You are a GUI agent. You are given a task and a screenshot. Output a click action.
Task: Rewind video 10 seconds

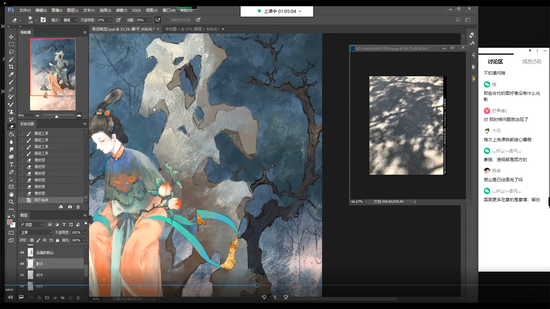[x=264, y=297]
